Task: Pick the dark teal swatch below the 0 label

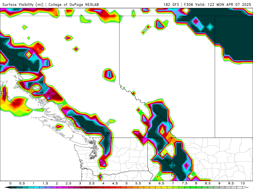Action: pos(13,187)
